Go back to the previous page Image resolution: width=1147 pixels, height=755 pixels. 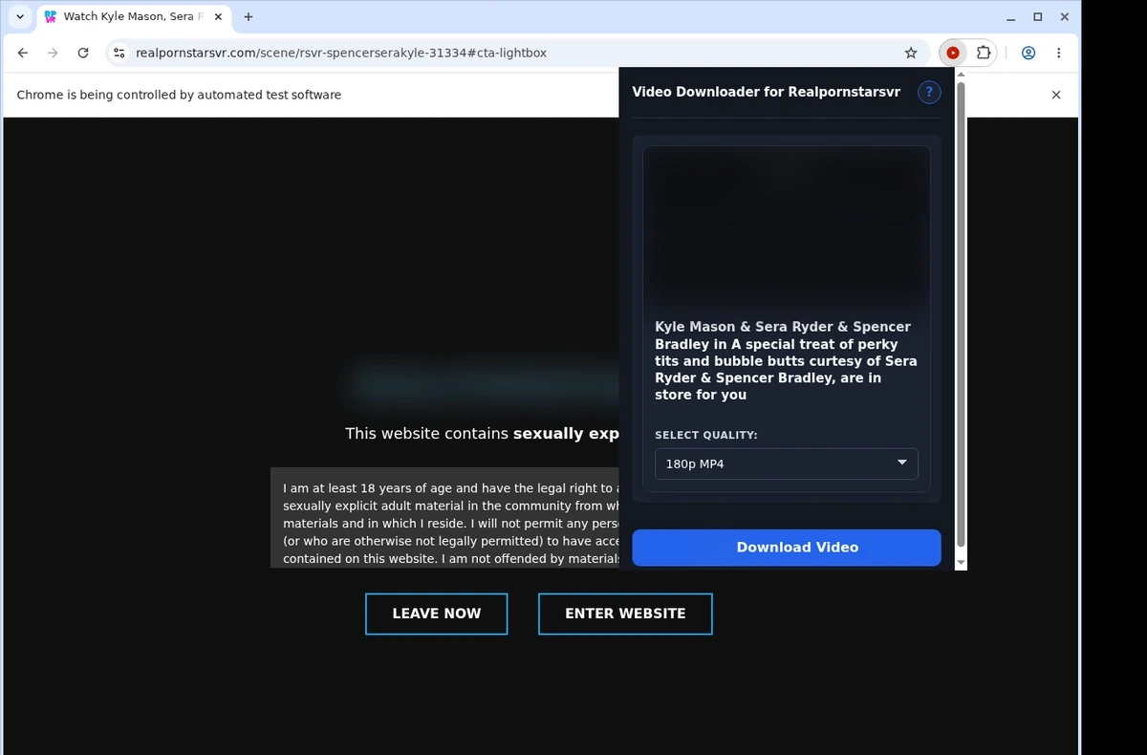tap(23, 54)
